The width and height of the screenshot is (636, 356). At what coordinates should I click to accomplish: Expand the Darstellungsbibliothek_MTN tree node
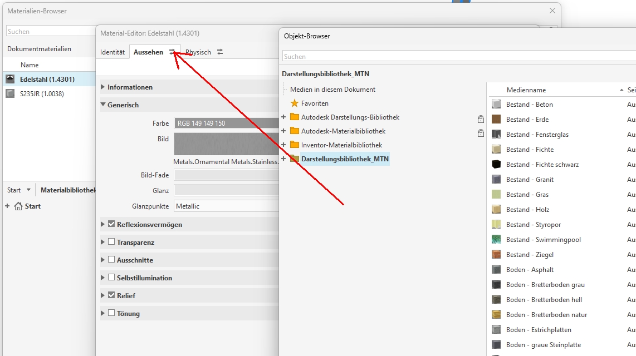(x=283, y=159)
